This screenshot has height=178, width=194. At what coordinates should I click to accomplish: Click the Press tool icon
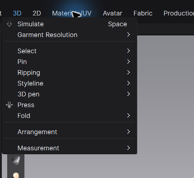[x=9, y=105]
